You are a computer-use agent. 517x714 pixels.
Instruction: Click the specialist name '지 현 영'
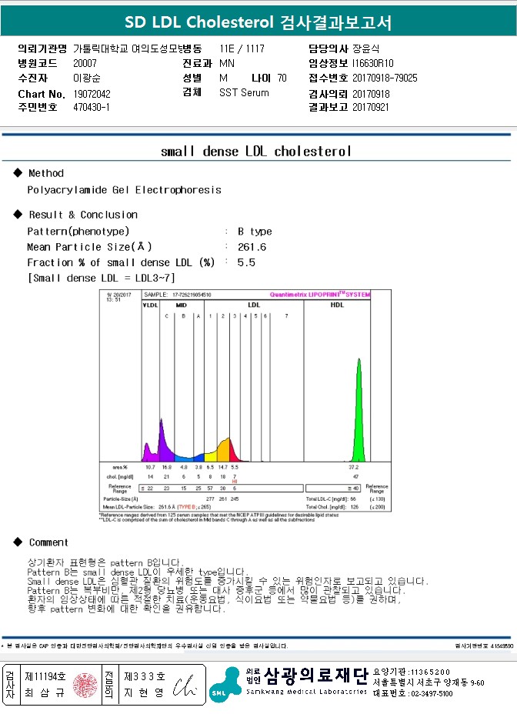pyautogui.click(x=144, y=693)
